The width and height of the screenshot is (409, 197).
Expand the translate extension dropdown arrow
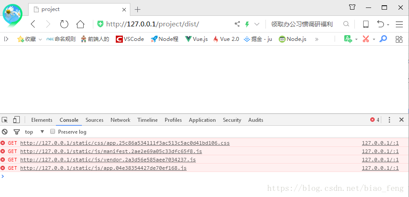point(356,40)
